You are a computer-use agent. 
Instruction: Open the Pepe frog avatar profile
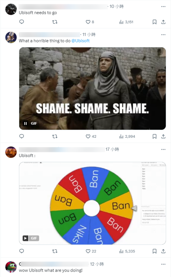[x=11, y=267]
